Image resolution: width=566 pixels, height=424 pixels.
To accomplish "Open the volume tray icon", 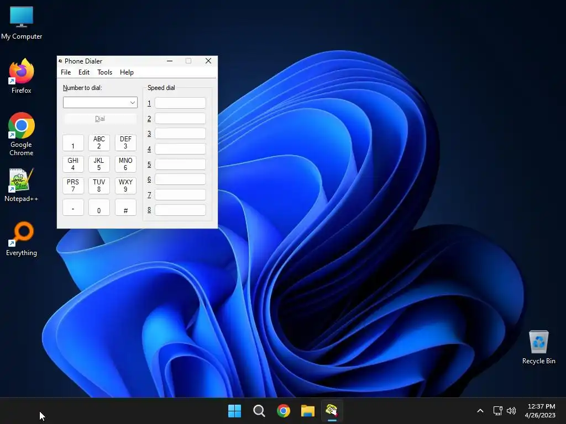I will [x=511, y=411].
